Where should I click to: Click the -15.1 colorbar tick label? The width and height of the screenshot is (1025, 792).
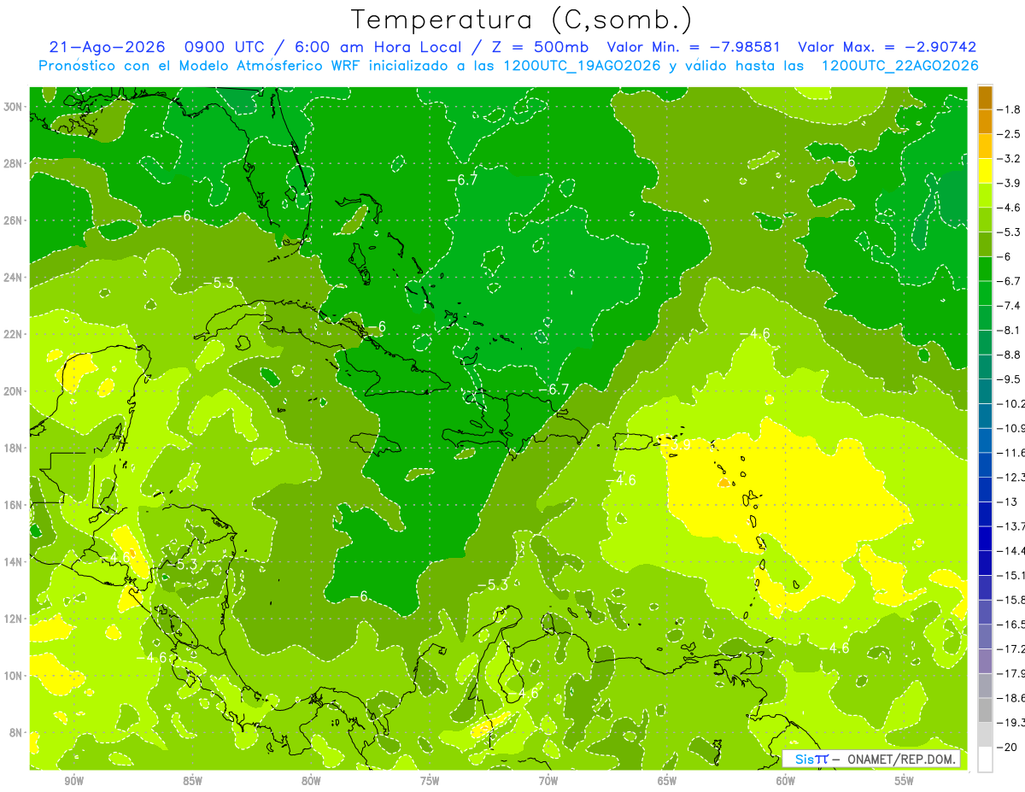[x=1011, y=576]
